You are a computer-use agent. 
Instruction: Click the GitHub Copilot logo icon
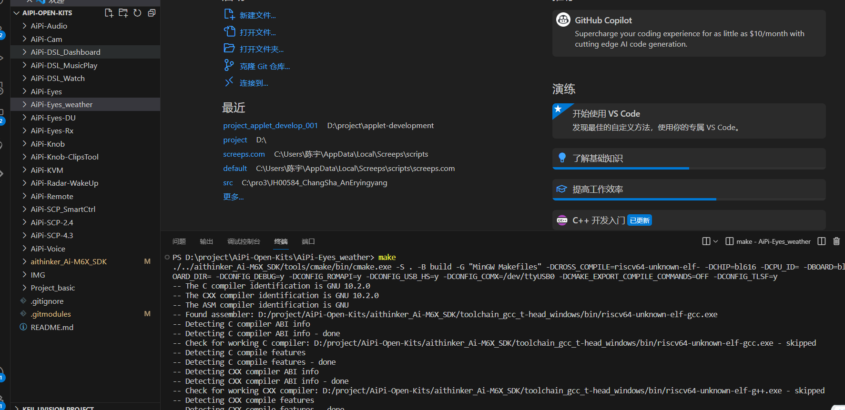563,20
